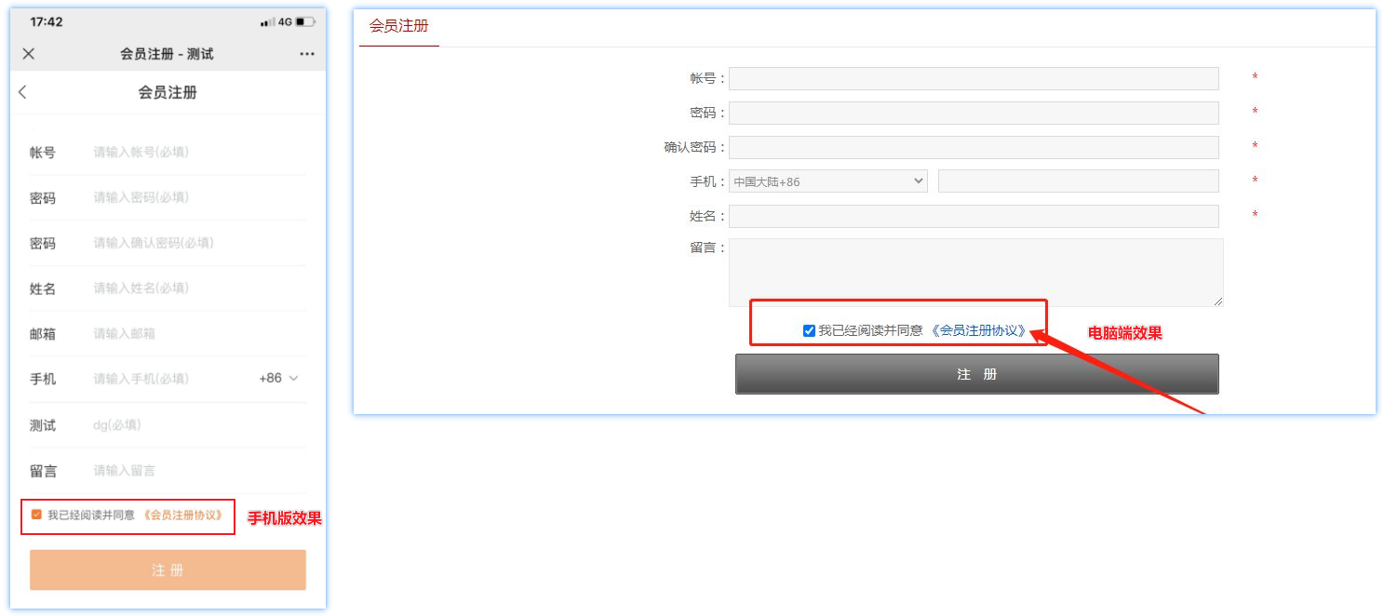
Task: Tap the battery icon in mobile status bar
Action: (x=305, y=21)
